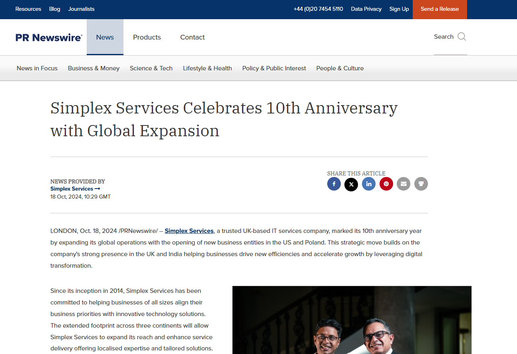Print the article using printer icon

tap(421, 184)
